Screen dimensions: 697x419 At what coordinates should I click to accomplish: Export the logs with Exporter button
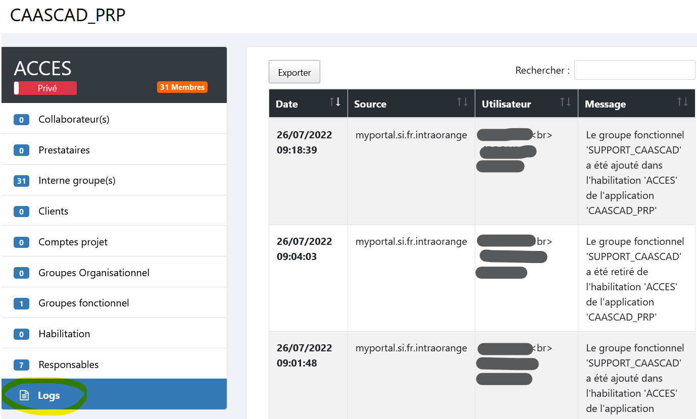(x=294, y=72)
